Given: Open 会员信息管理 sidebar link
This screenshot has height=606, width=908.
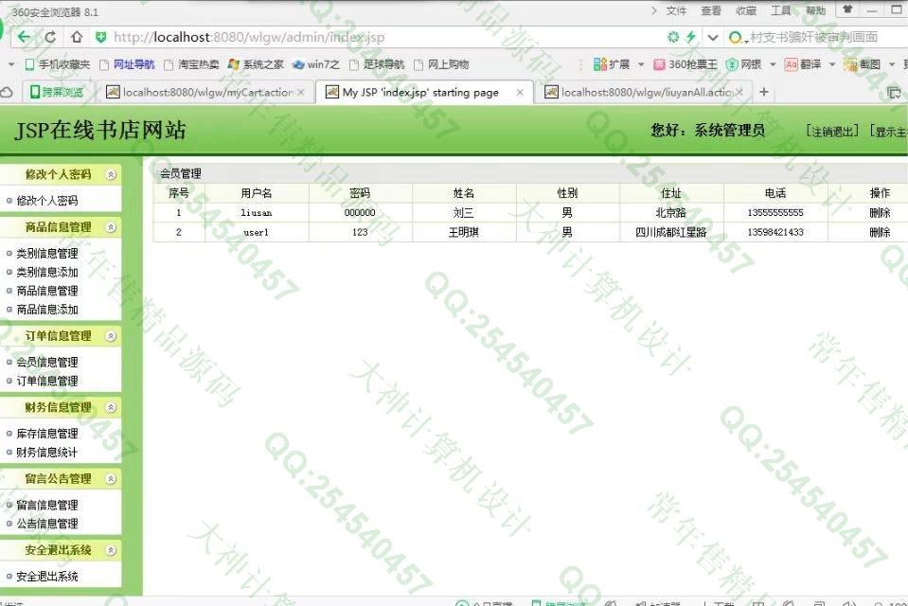Looking at the screenshot, I should point(47,363).
